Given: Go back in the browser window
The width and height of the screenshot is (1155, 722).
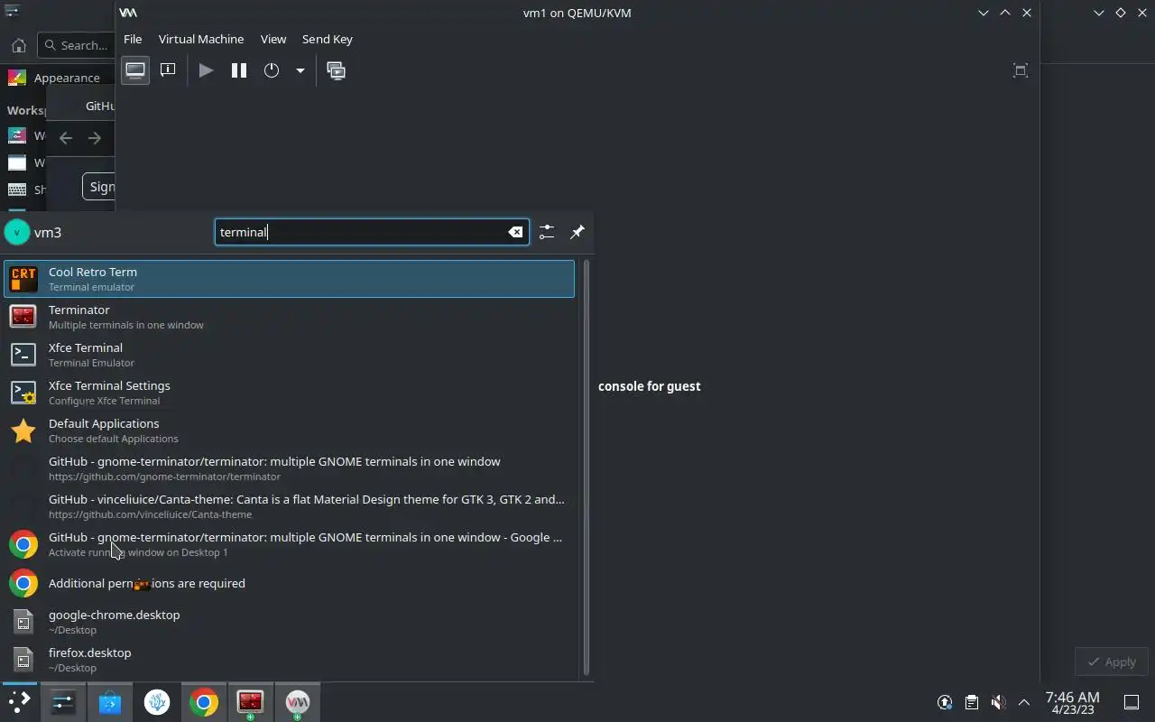Looking at the screenshot, I should pyautogui.click(x=65, y=138).
